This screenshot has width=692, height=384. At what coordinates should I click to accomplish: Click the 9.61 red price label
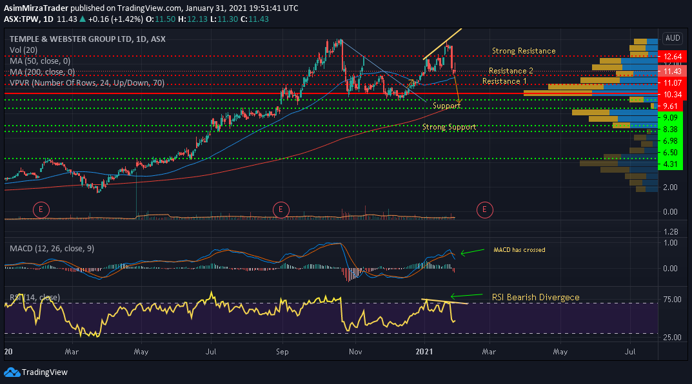[670, 106]
